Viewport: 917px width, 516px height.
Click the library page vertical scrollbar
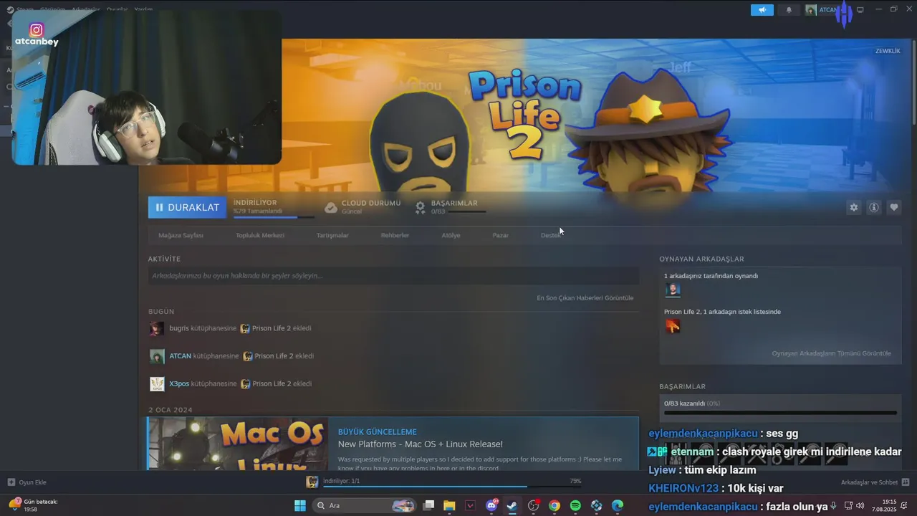tap(913, 82)
